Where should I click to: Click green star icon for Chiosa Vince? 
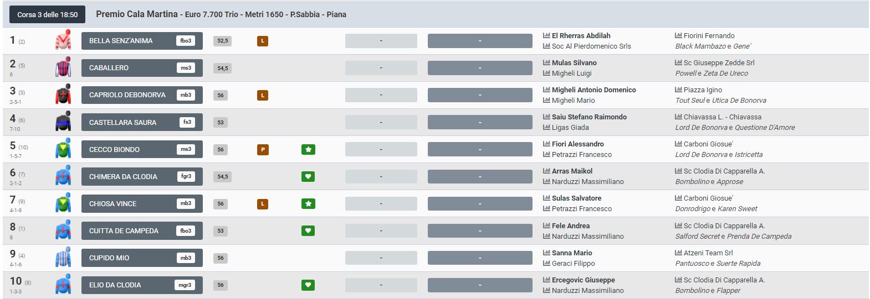click(x=308, y=204)
